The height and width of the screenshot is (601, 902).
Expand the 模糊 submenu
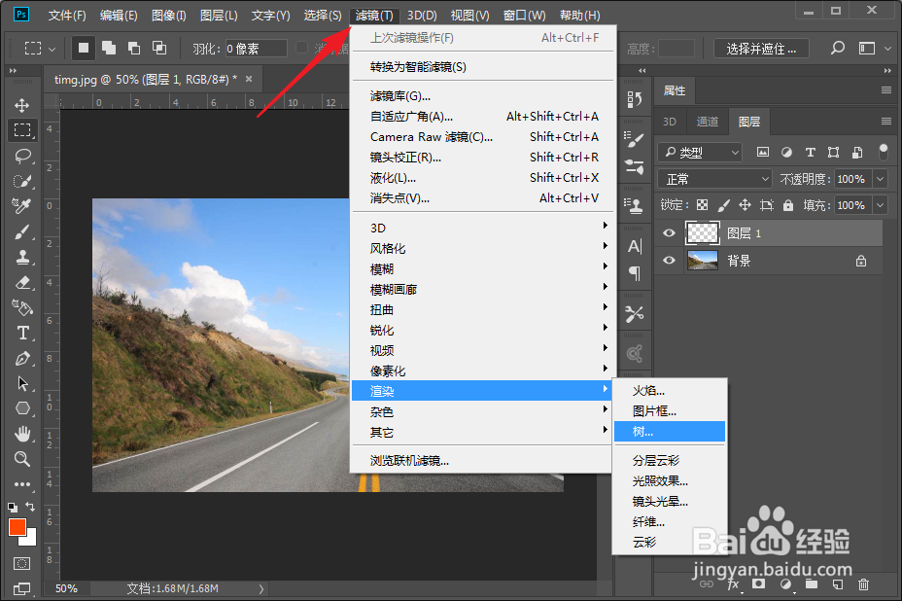[483, 268]
